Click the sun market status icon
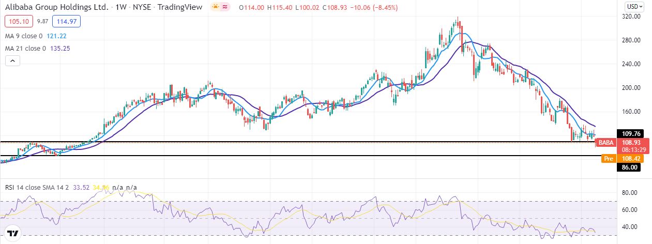Viewport: 652px width, 244px height. coord(215,7)
